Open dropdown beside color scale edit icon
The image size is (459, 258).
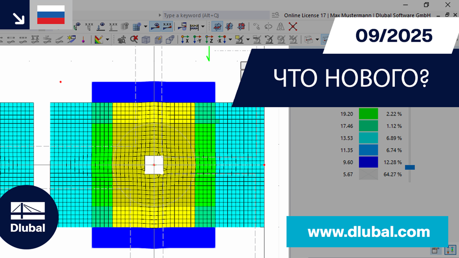pos(107,39)
